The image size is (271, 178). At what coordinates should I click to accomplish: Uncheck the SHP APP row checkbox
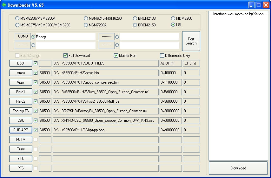[36, 130]
